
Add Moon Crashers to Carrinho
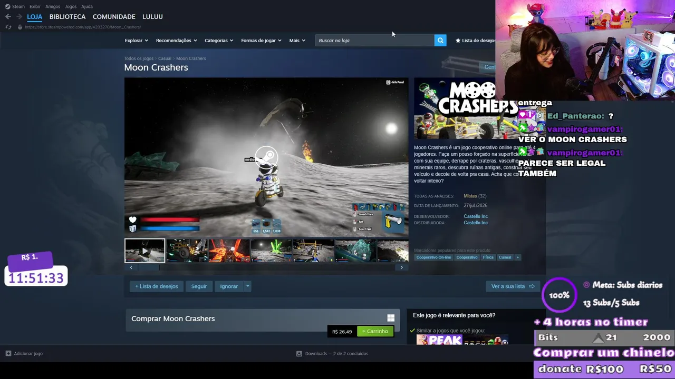pos(375,332)
